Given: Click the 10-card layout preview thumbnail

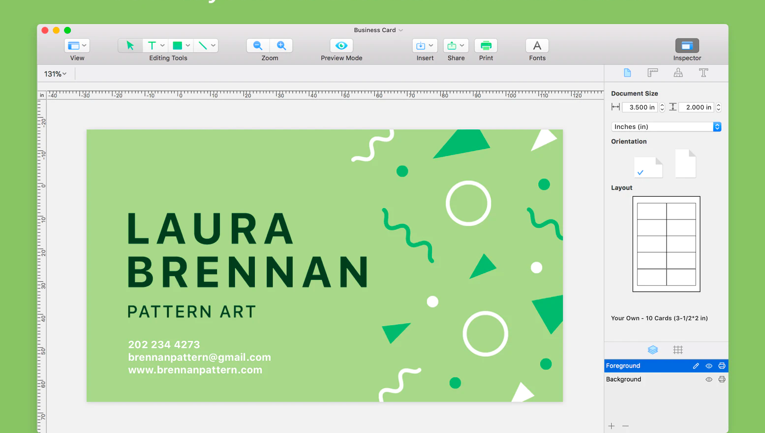Looking at the screenshot, I should (x=666, y=244).
